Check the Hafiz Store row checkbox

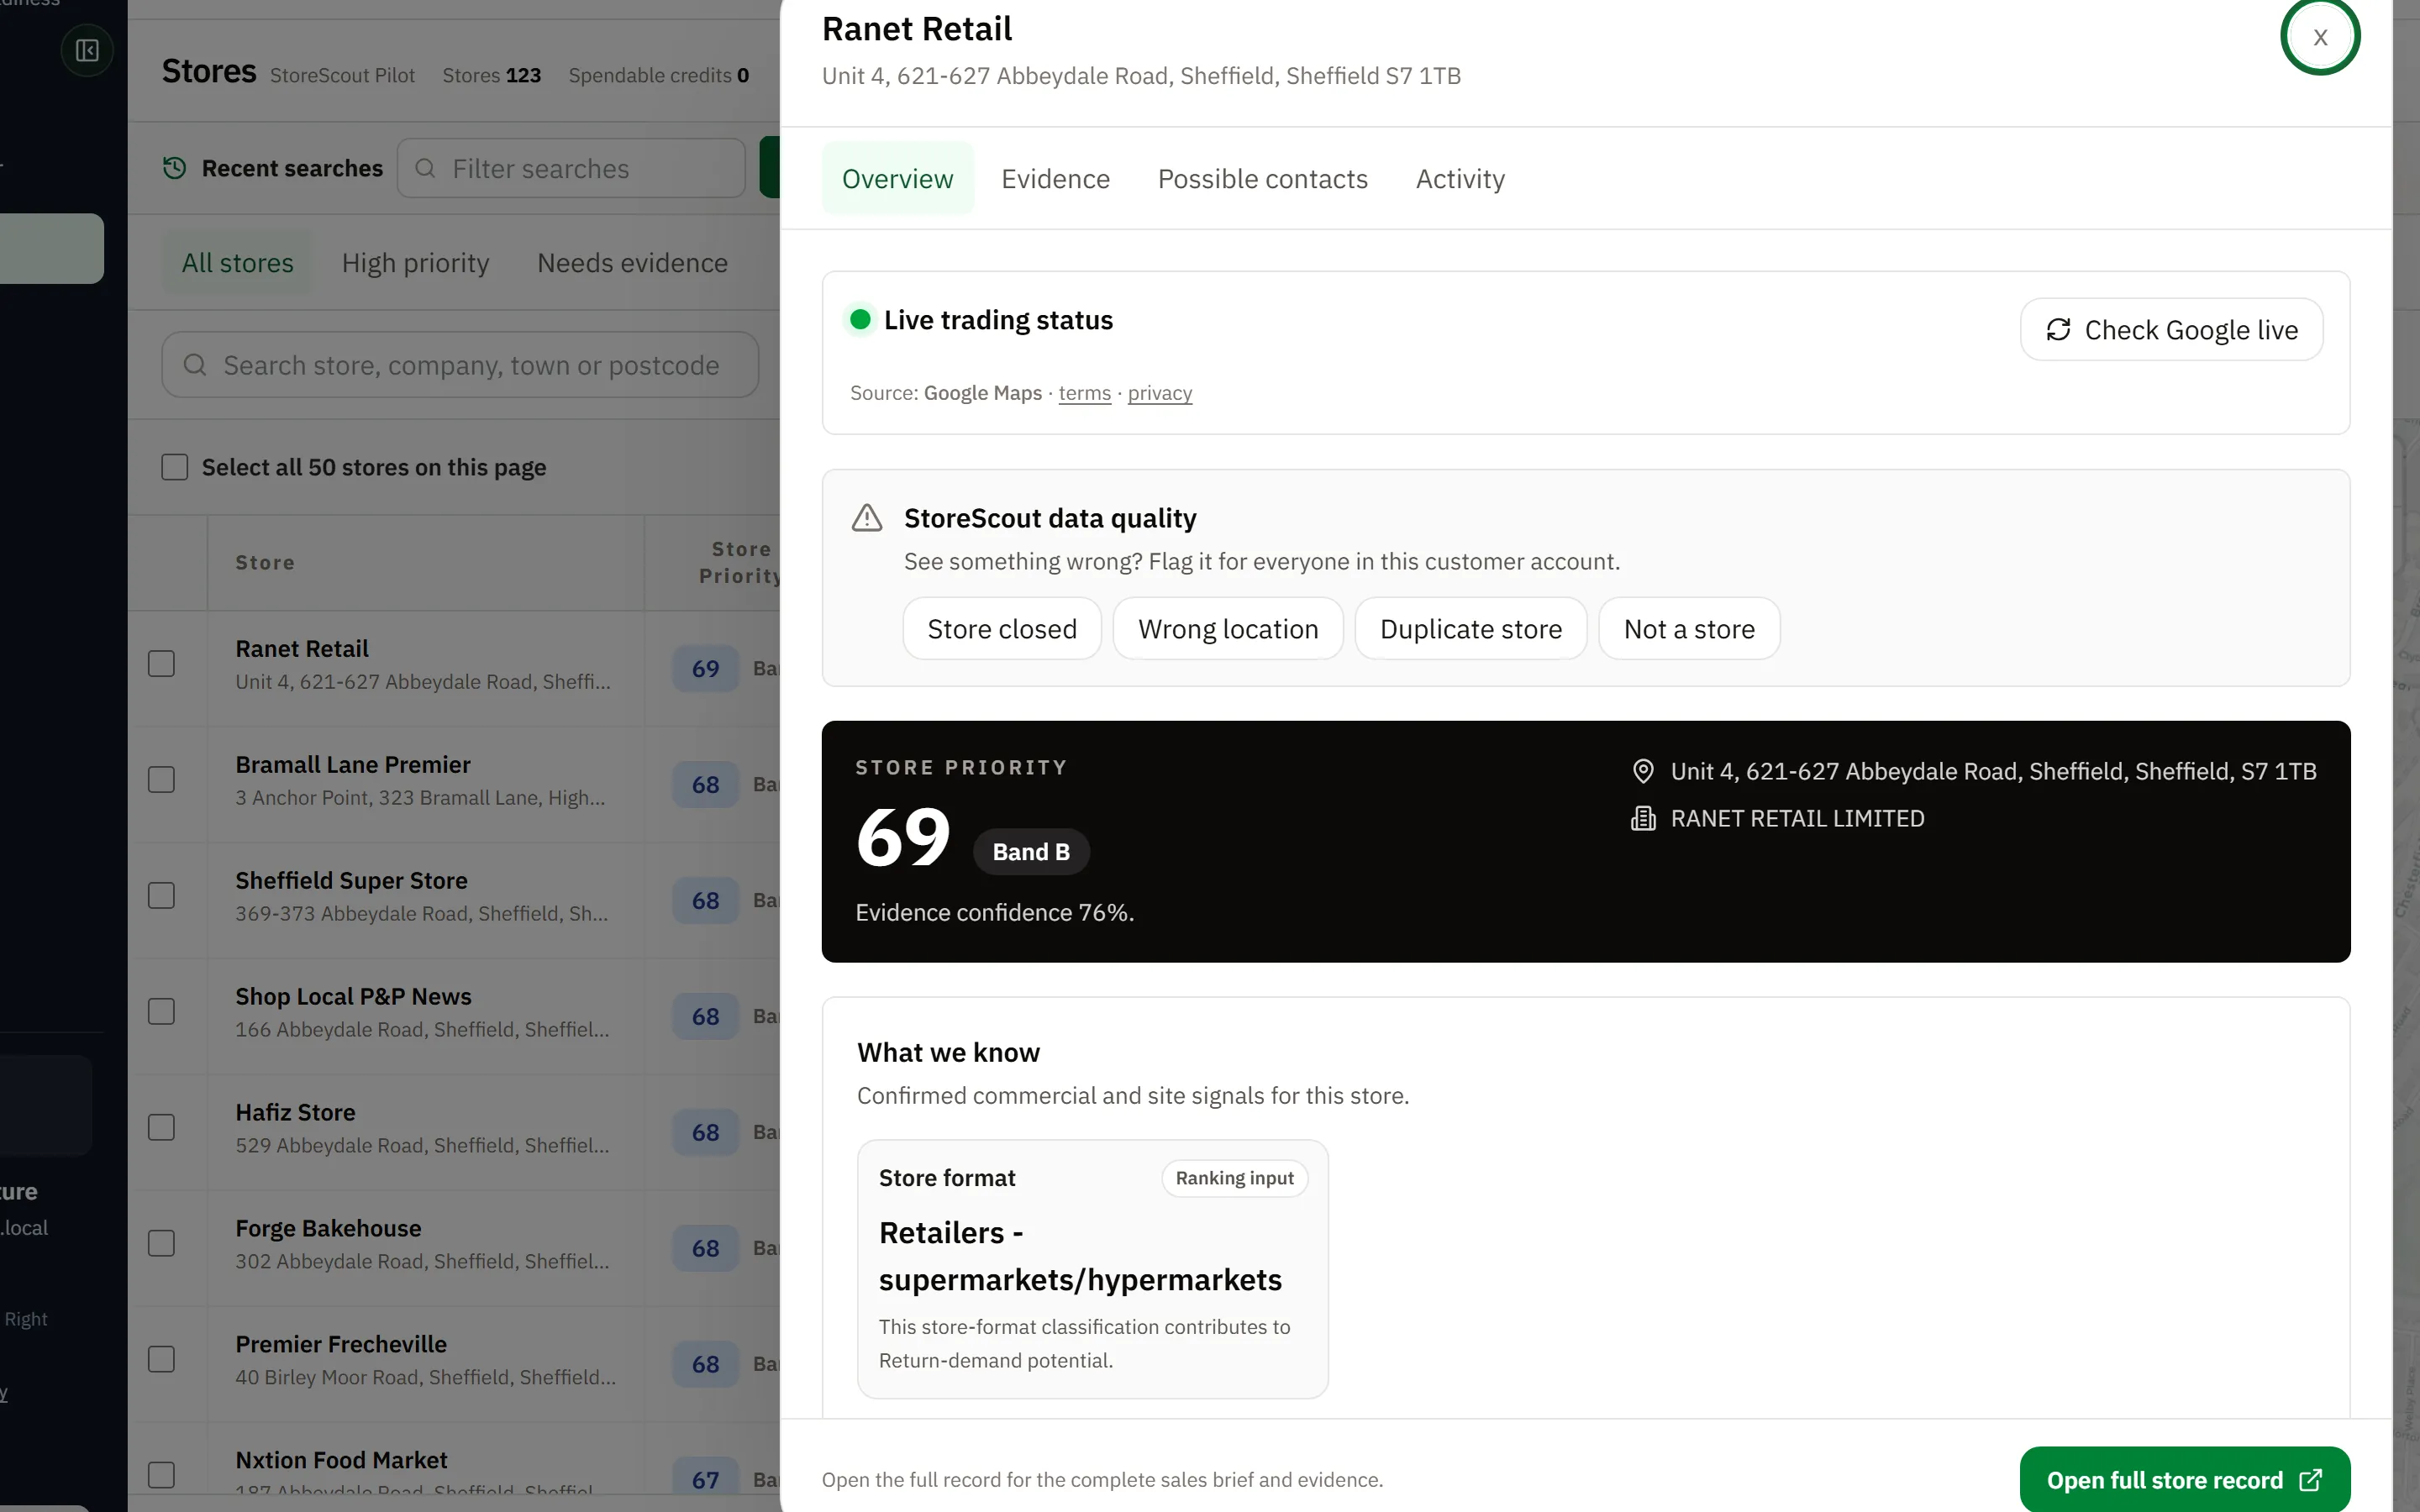point(161,1128)
